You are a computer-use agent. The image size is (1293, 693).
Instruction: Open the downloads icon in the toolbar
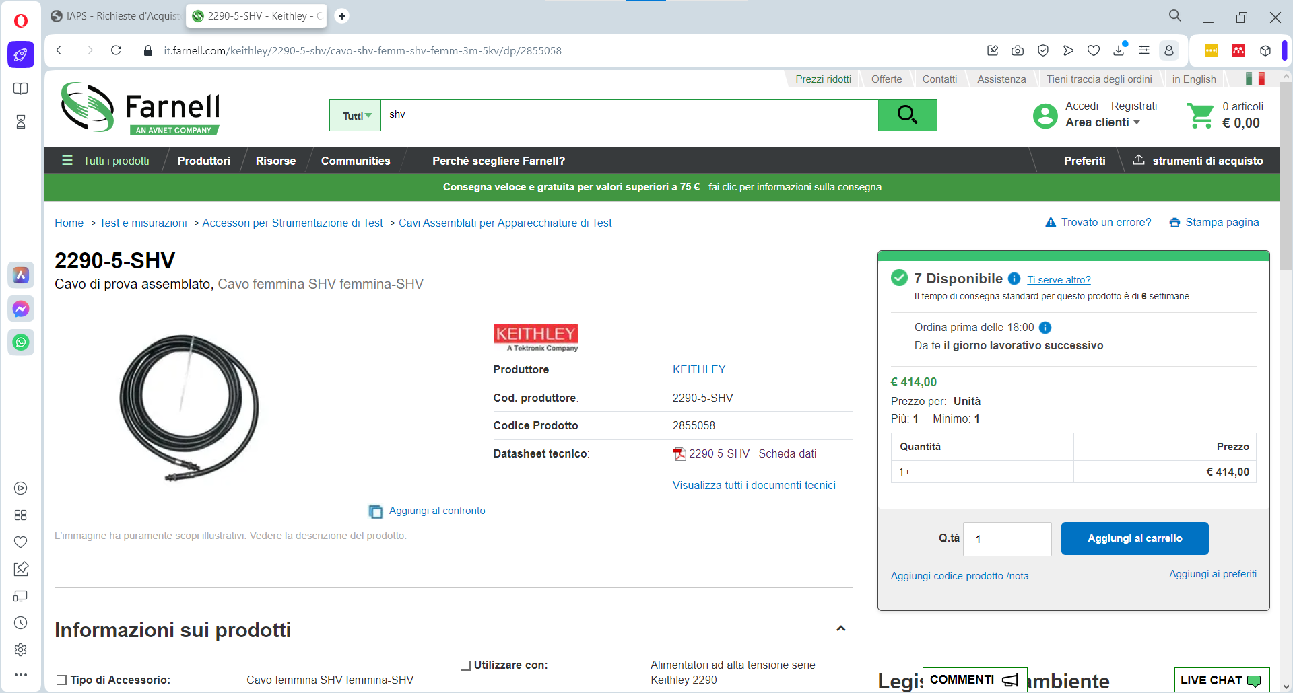coord(1119,50)
